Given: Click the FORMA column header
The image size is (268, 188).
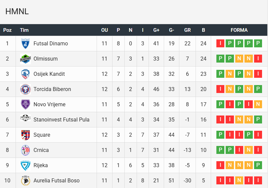Looking at the screenshot, I should coord(239,30).
